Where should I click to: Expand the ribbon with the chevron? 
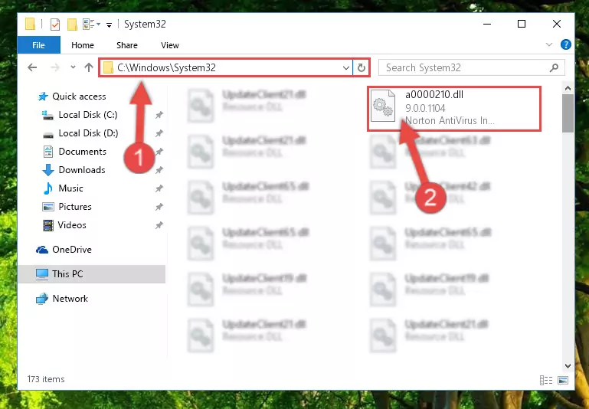pyautogui.click(x=549, y=44)
